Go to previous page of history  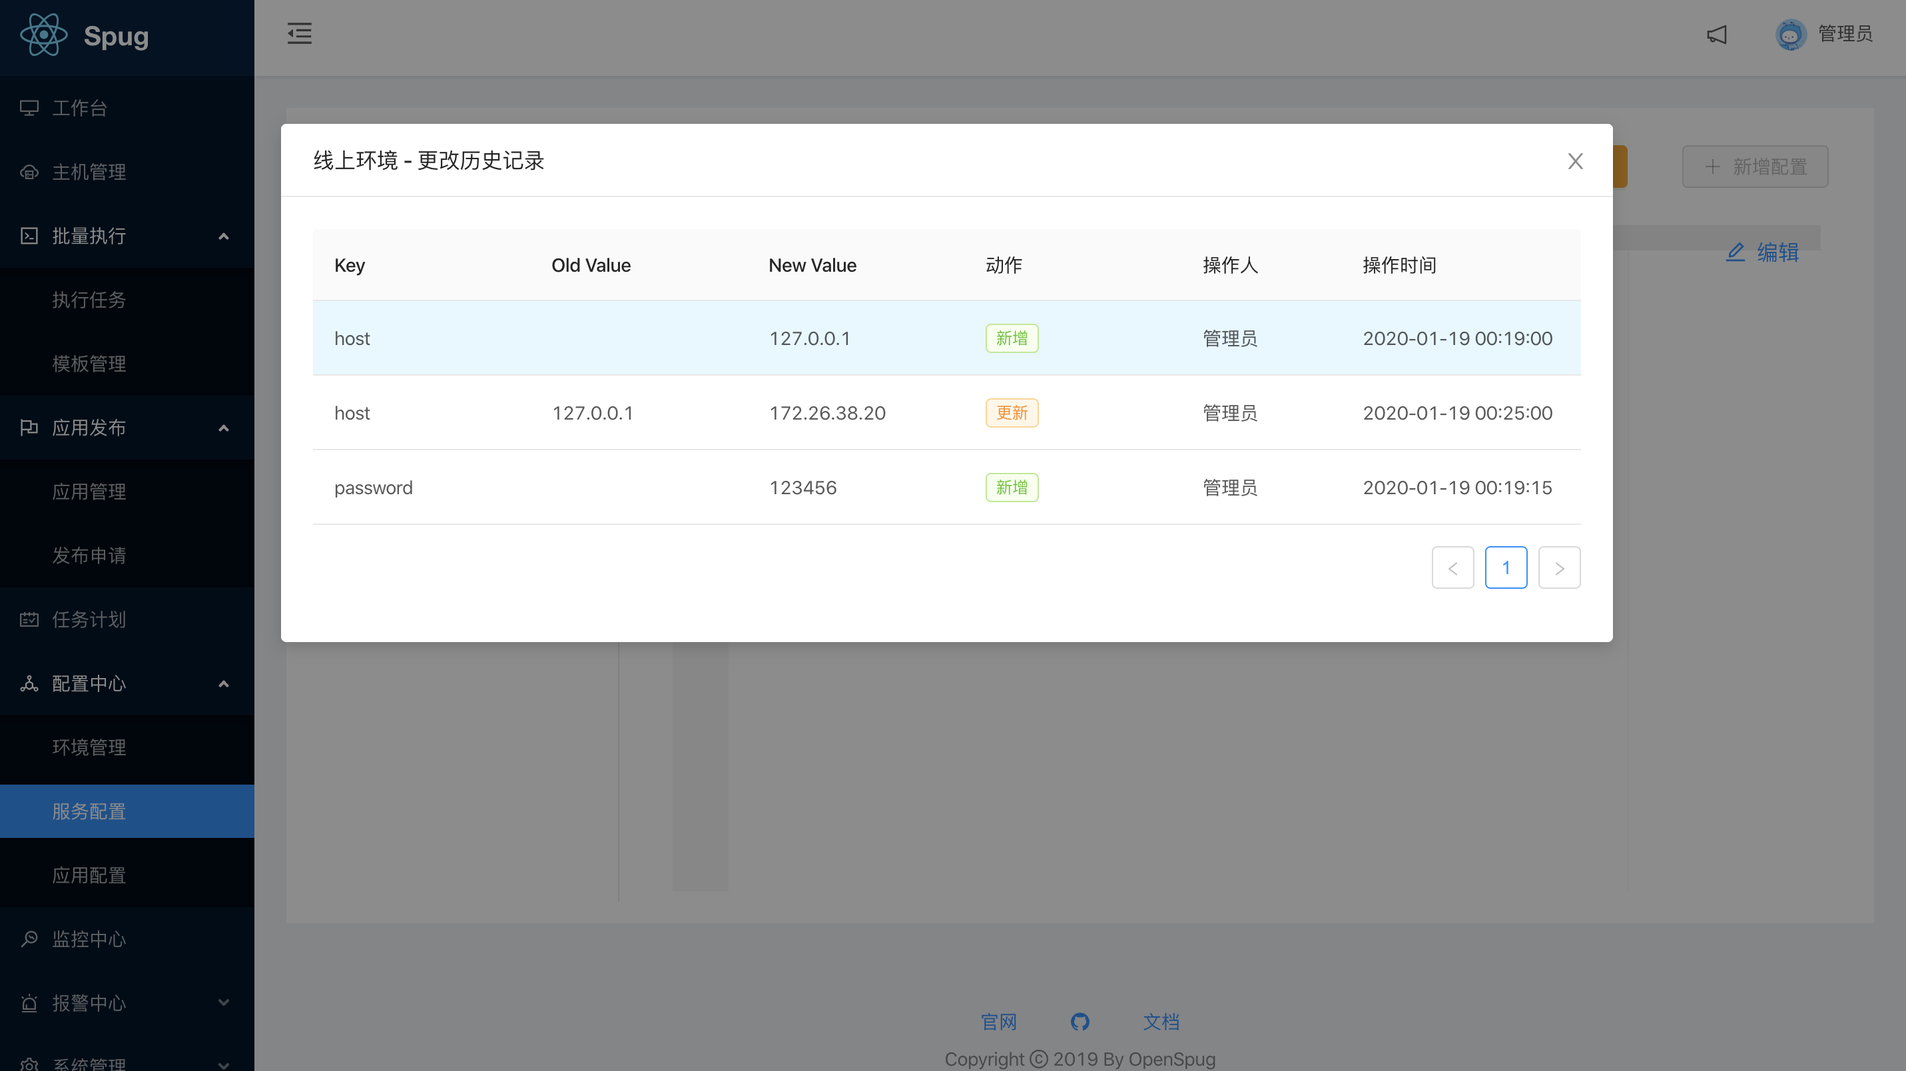pos(1452,567)
